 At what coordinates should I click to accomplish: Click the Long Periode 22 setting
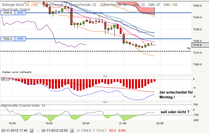pyautogui.click(x=83, y=5)
